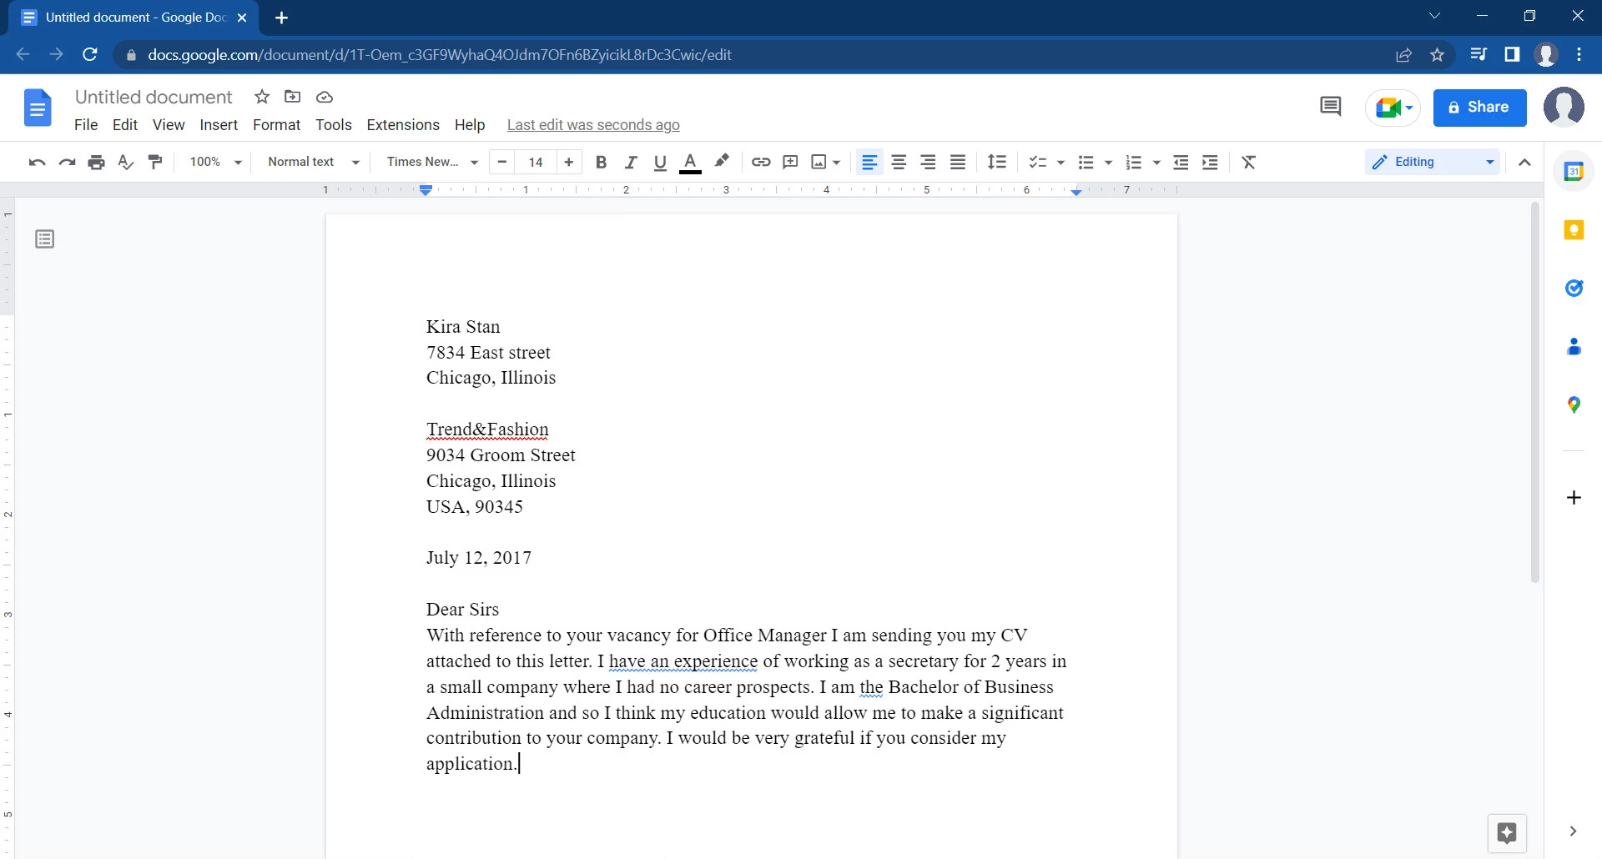1602x859 pixels.
Task: Open the Format menu
Action: (x=276, y=125)
